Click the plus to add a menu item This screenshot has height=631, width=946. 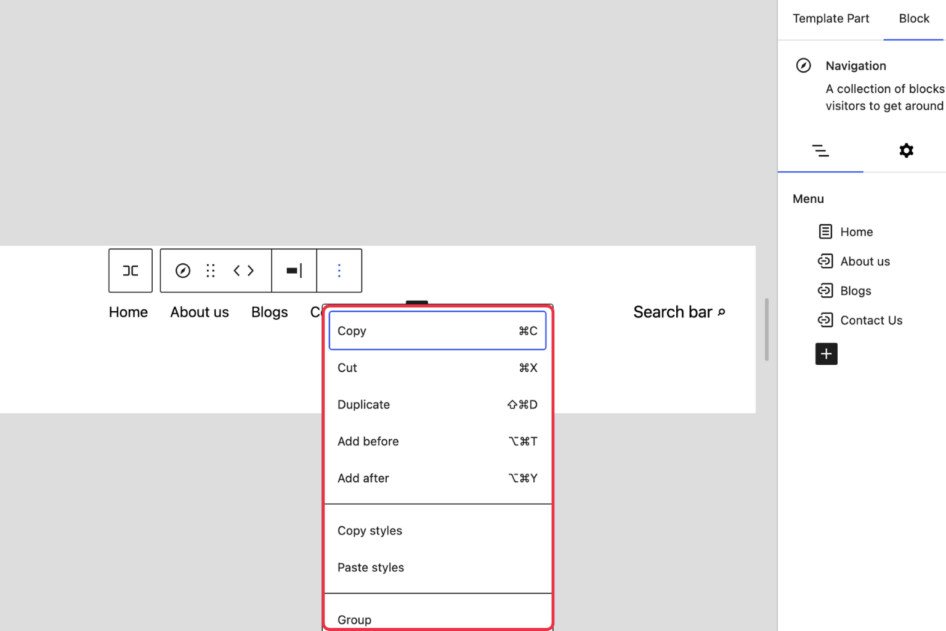click(826, 354)
